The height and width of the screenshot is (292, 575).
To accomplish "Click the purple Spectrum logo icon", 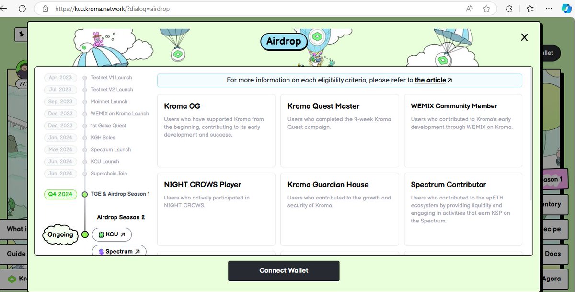I will [x=101, y=251].
